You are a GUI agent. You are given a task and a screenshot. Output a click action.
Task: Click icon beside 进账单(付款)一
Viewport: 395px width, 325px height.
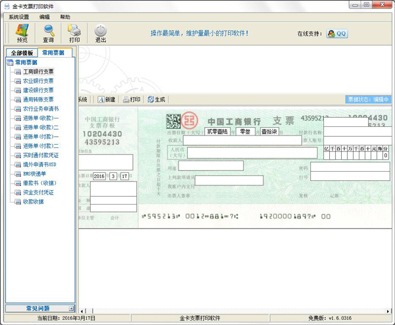coord(18,137)
